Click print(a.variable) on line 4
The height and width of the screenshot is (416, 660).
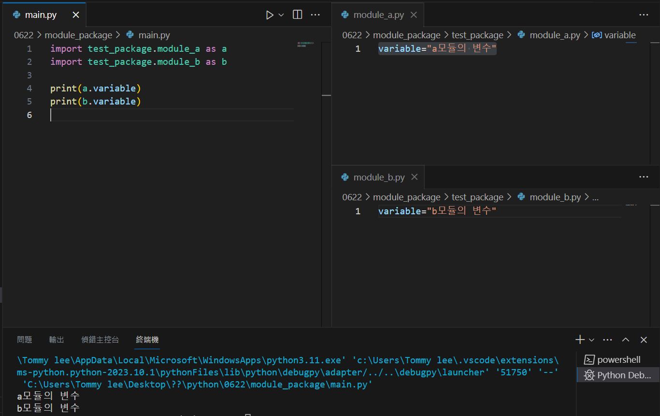(96, 88)
